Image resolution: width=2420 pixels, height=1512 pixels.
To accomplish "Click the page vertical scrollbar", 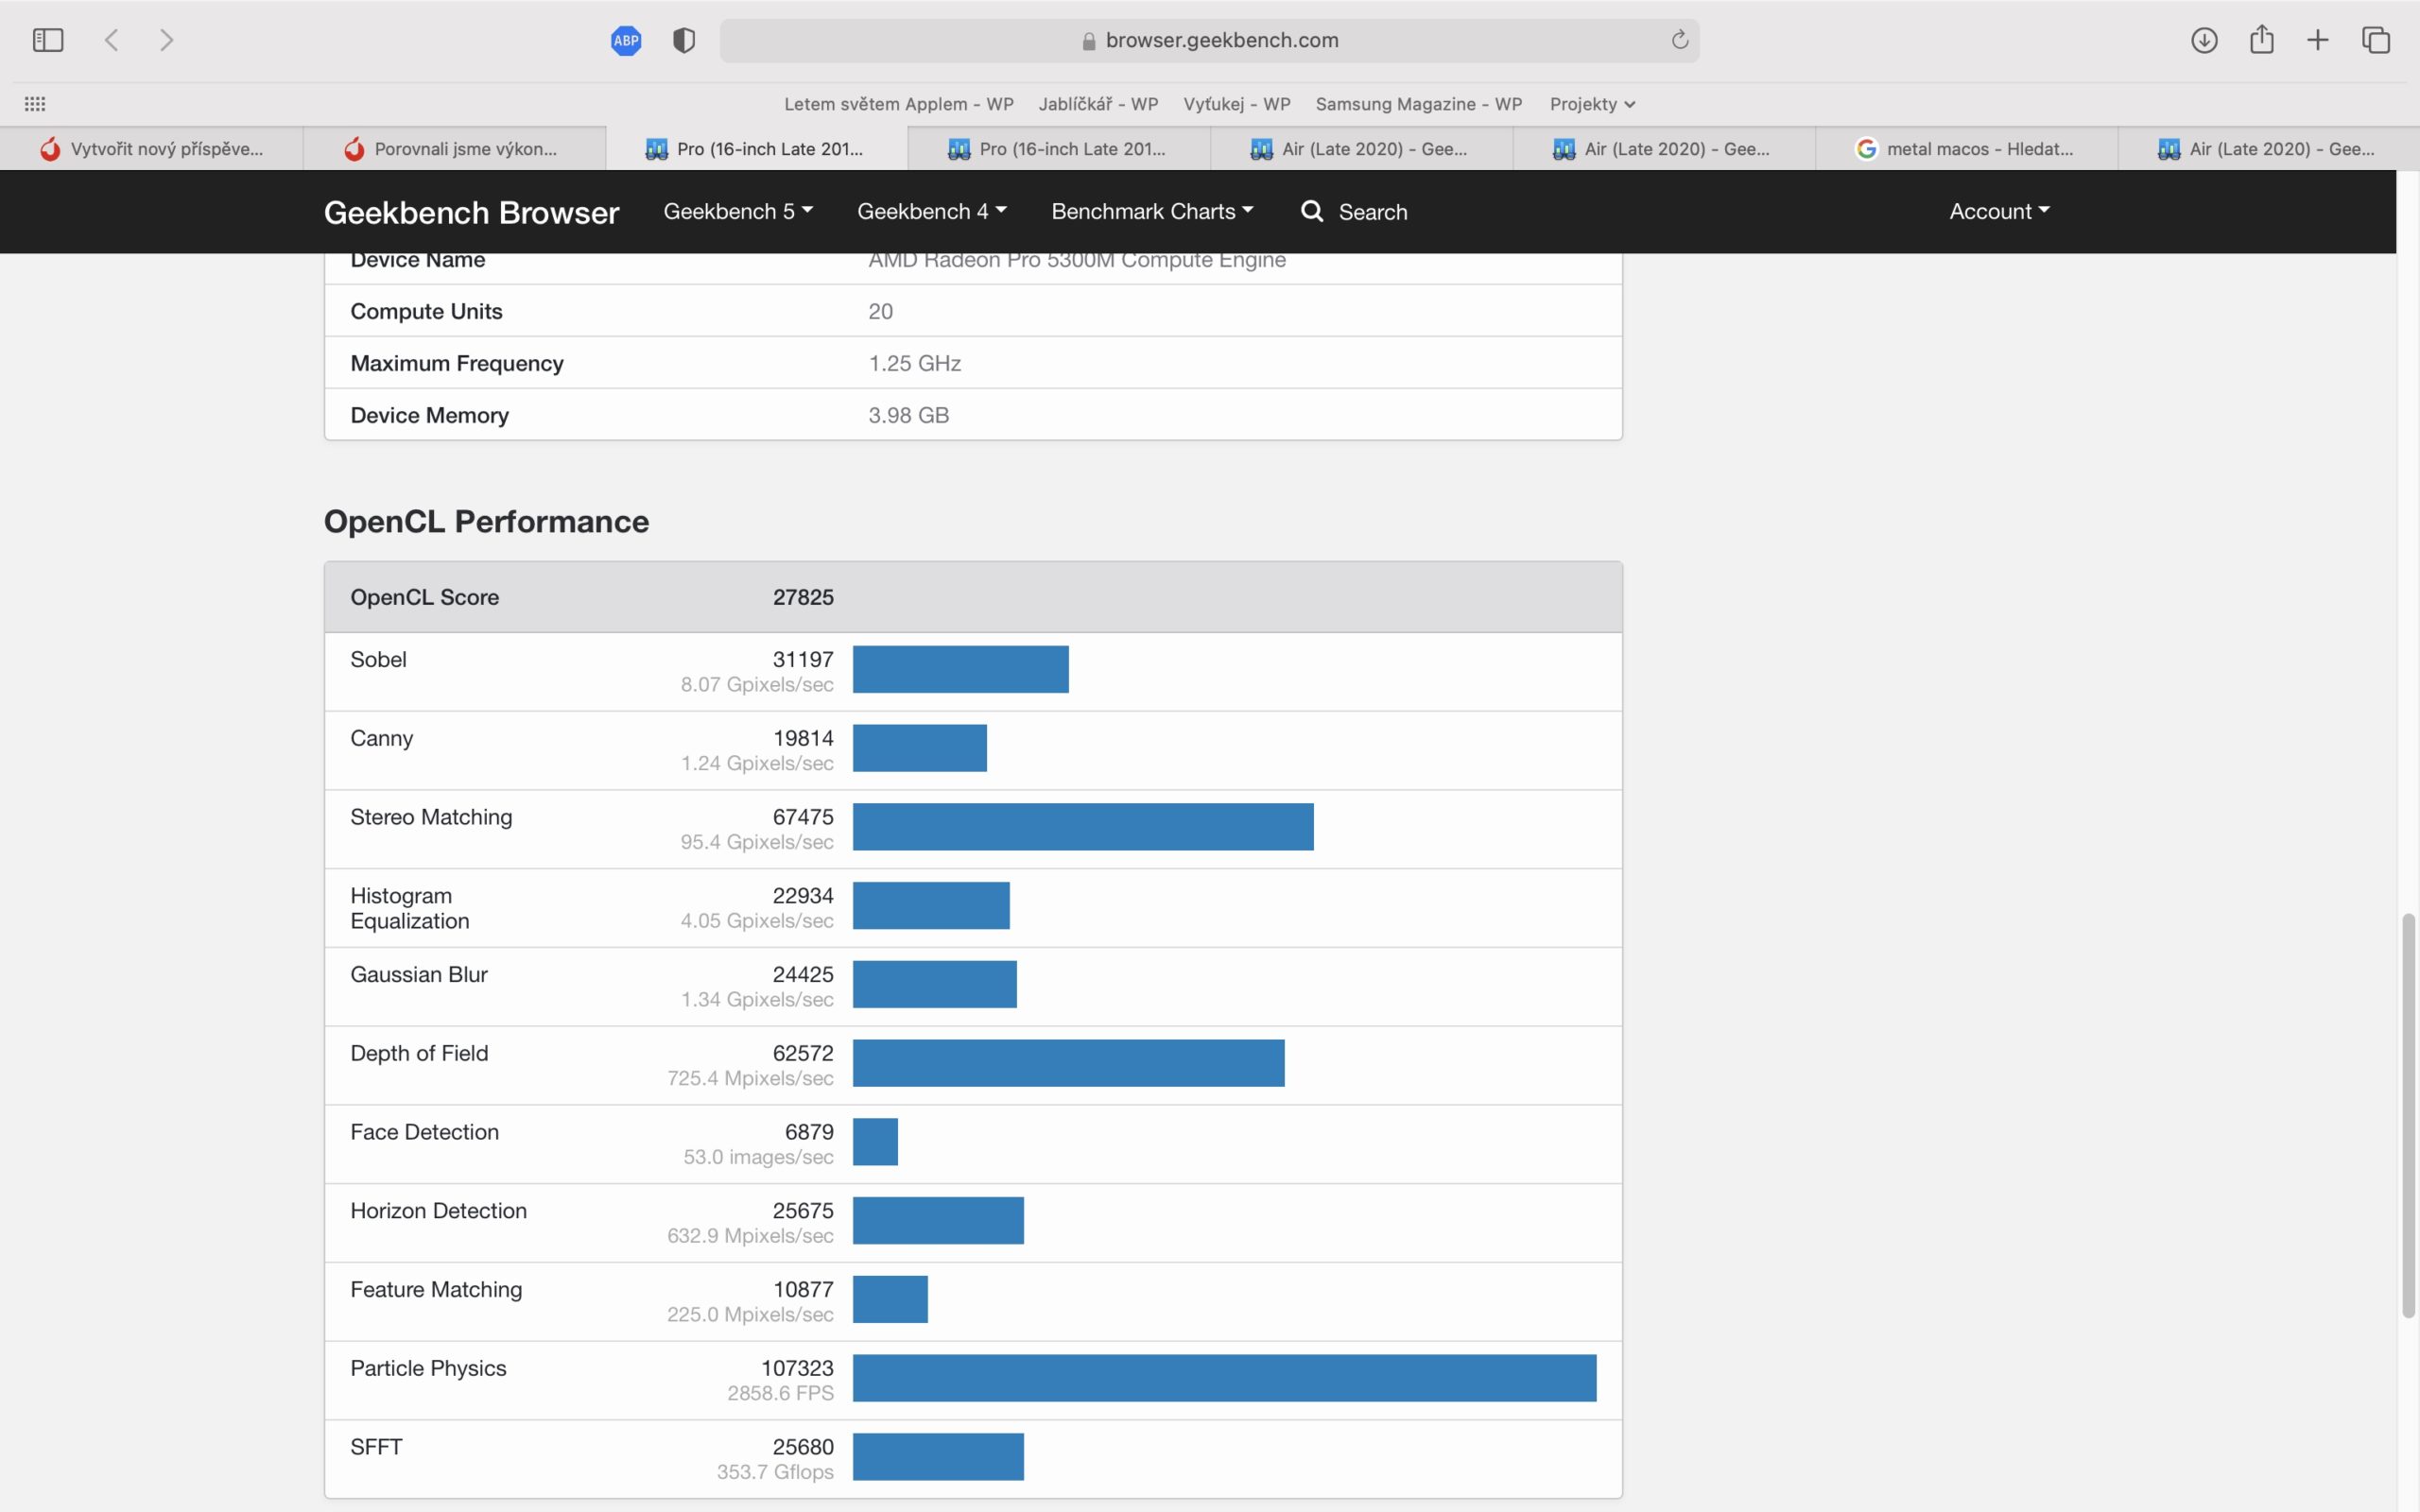I will coord(2408,1115).
